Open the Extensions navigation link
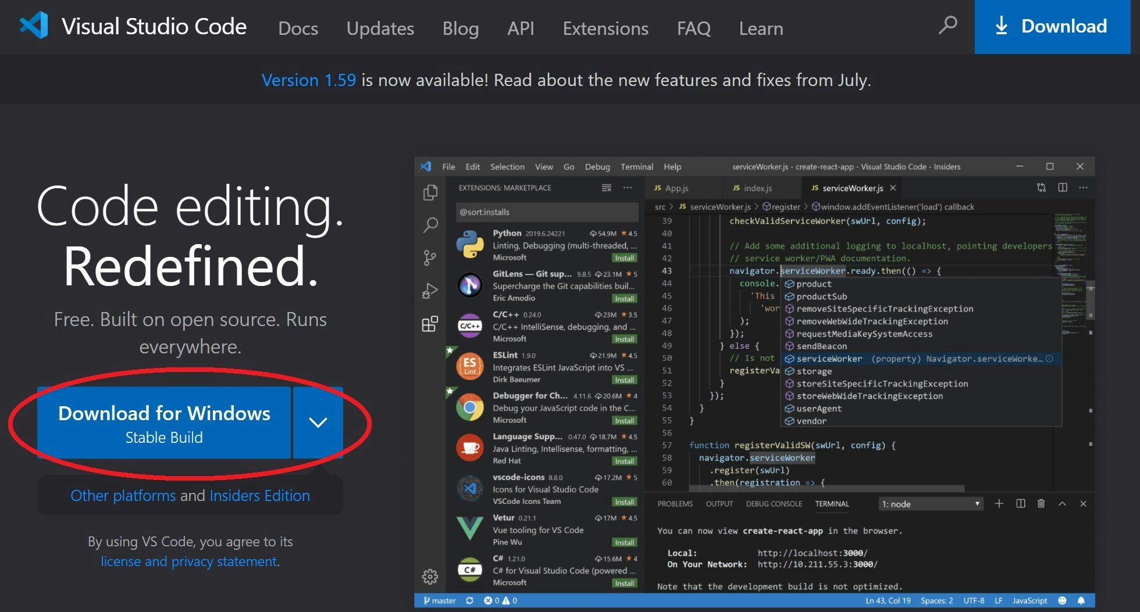Screen dimensions: 1140x612 [x=605, y=28]
